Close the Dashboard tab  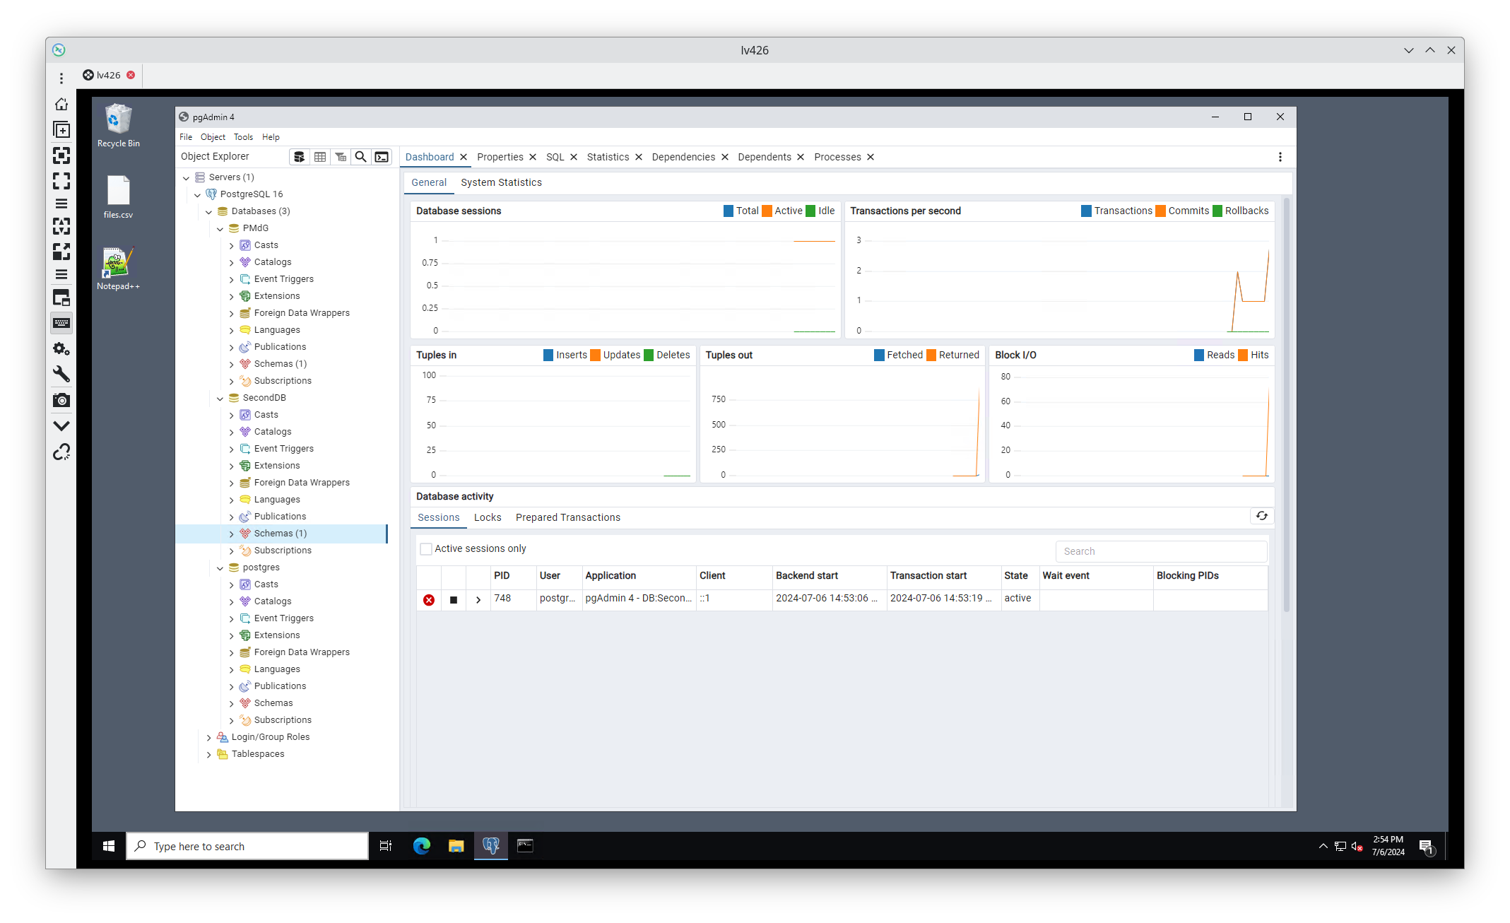pos(464,157)
